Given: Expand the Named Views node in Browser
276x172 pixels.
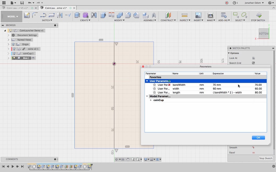Looking at the screenshot, I should tap(8, 40).
